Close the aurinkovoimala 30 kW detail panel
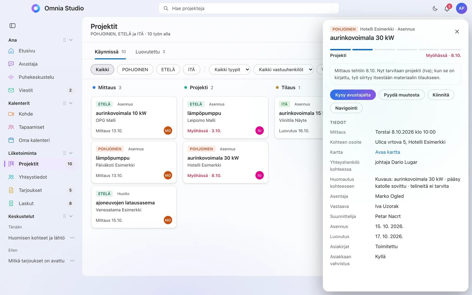Viewport: 472px width, 295px height. coord(457,32)
